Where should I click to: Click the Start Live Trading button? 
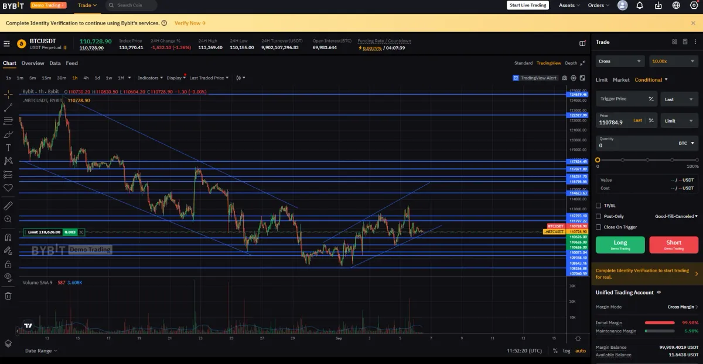pyautogui.click(x=528, y=5)
